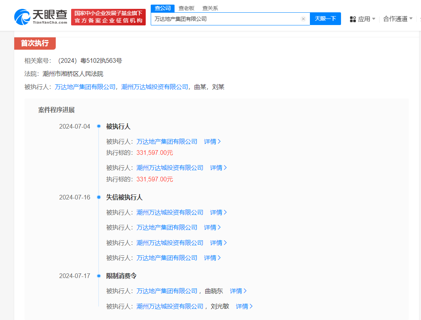Select the 查关系 tab
Screen dimensions: 421x320
tap(210, 8)
